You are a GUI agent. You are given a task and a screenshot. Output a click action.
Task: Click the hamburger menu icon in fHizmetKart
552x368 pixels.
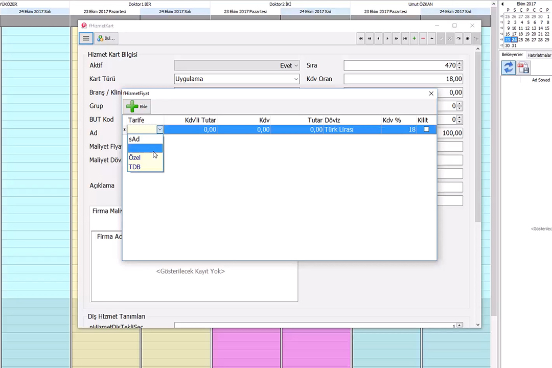(86, 38)
